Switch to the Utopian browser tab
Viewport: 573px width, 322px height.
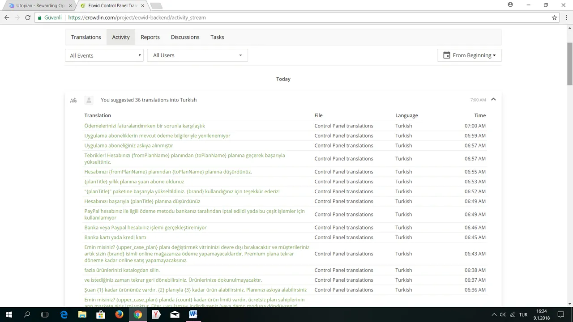click(x=39, y=6)
